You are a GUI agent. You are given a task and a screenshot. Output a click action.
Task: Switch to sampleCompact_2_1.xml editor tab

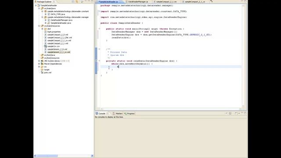[166, 2]
